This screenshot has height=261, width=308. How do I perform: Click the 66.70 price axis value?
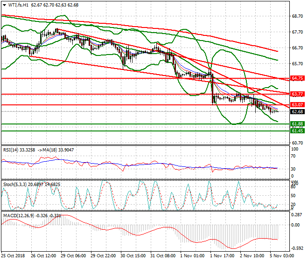click(x=297, y=48)
